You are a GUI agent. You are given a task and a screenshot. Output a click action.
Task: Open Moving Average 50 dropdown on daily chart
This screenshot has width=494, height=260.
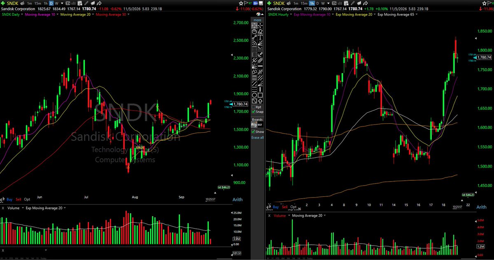(x=128, y=14)
